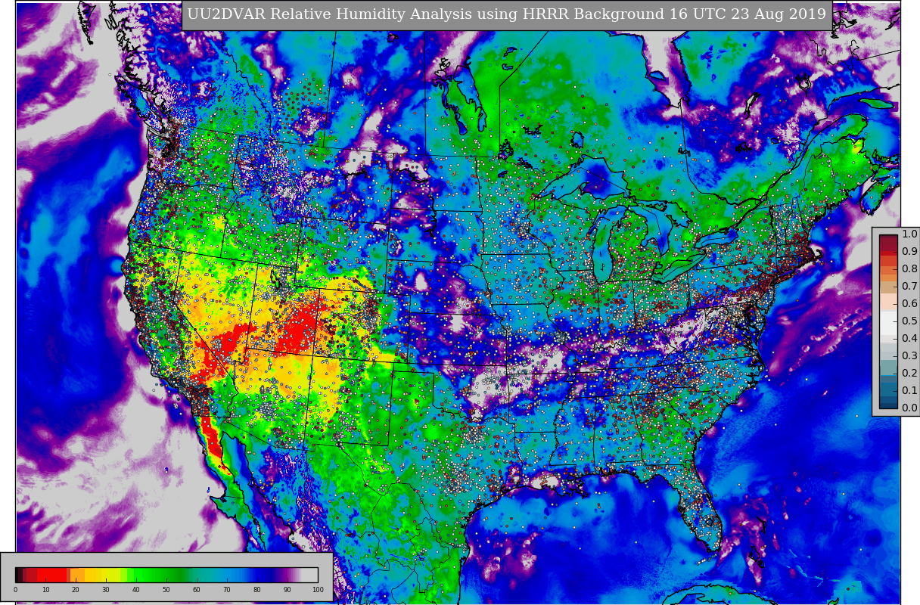Click the 0.9 label on right colorbar
Screen dimensions: 920x605
coord(909,251)
